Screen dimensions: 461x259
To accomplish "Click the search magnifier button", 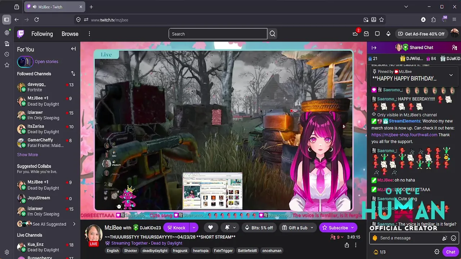I will click(273, 34).
